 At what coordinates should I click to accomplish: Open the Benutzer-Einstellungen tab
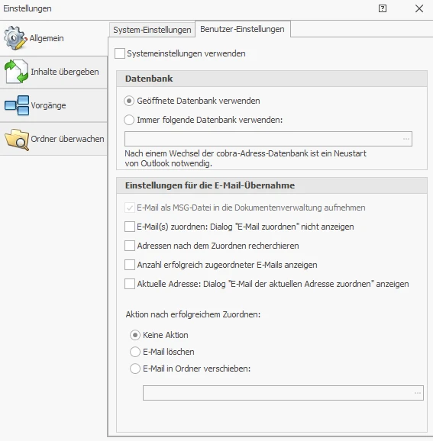[x=242, y=29]
